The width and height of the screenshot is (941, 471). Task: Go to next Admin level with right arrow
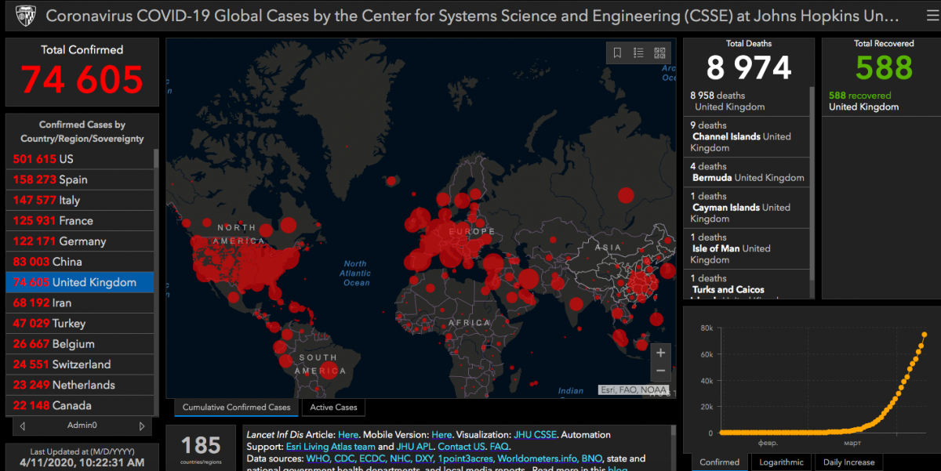142,426
